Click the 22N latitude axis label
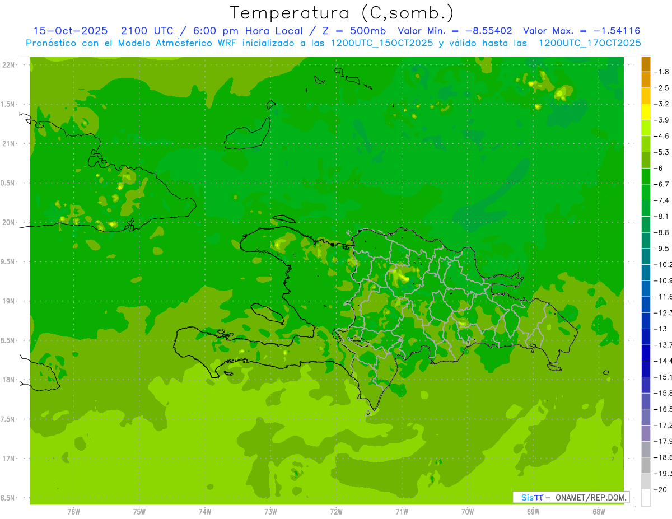Screen dimensions: 672x519 pos(9,65)
